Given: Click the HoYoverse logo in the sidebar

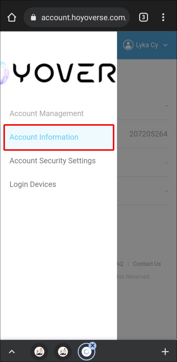Looking at the screenshot, I should click(x=58, y=73).
